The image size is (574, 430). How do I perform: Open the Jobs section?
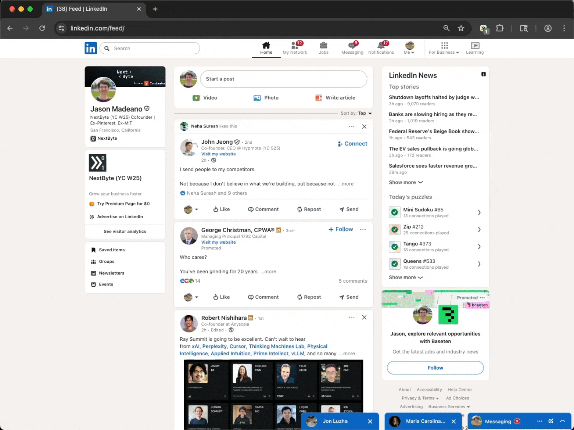point(324,48)
